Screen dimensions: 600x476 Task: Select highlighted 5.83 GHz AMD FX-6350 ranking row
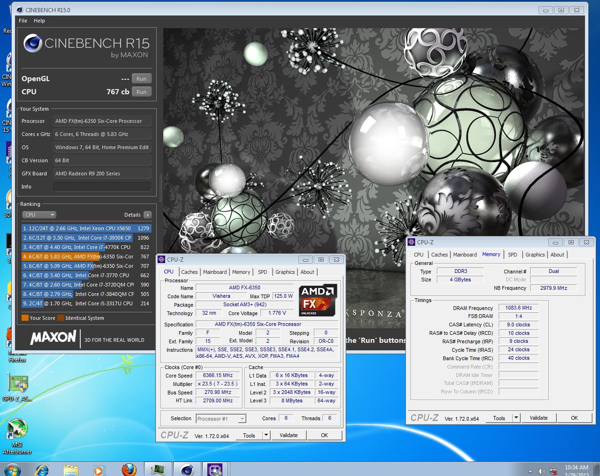point(86,257)
